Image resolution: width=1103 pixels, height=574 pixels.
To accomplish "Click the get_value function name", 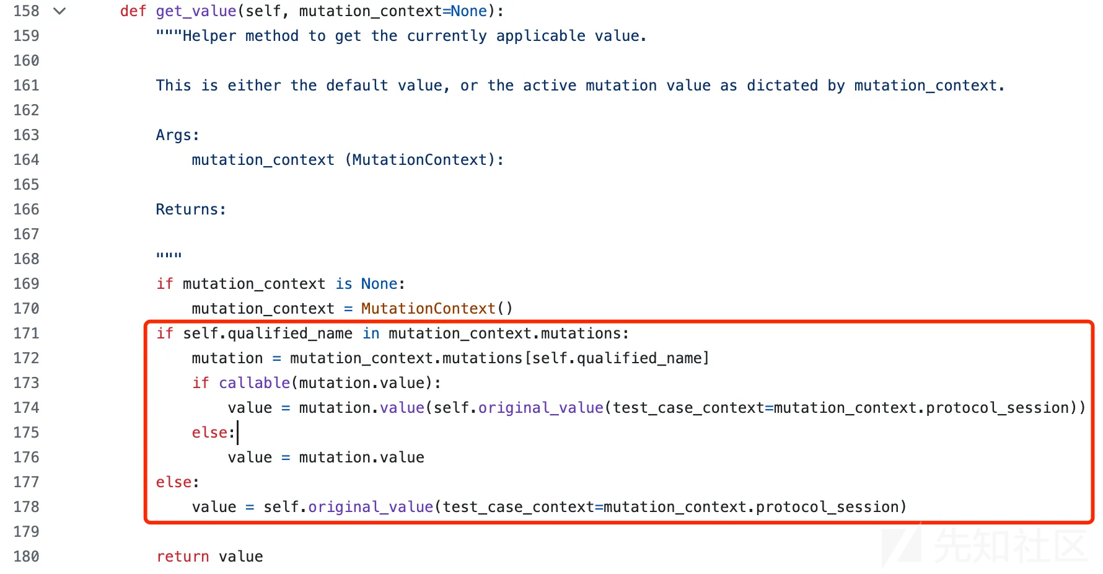I will click(x=196, y=11).
